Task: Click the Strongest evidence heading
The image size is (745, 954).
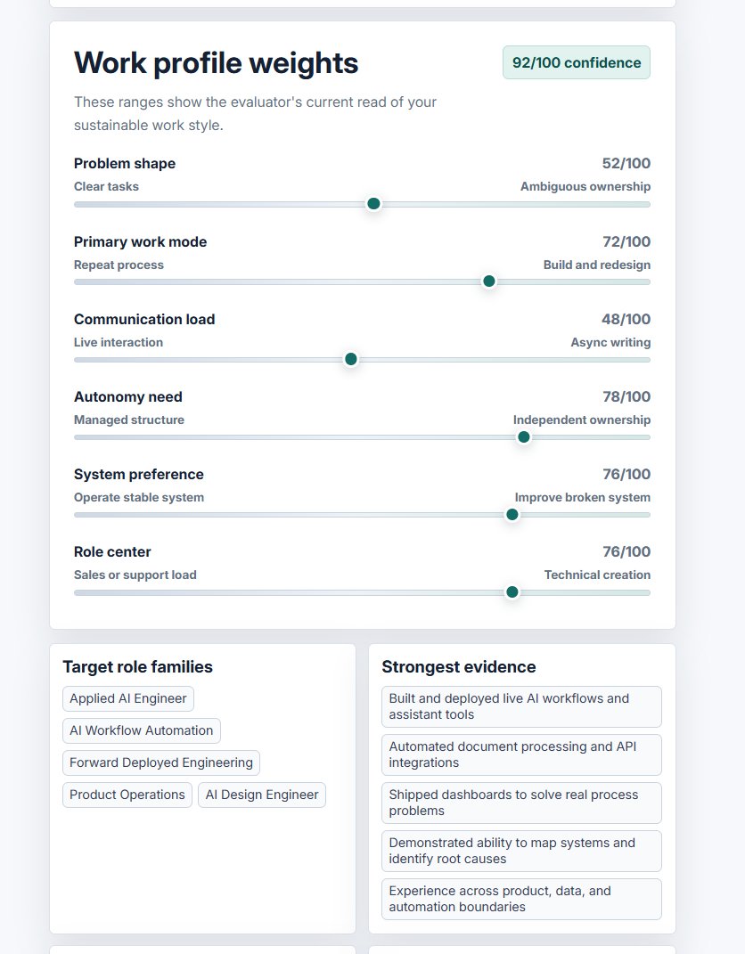Action: click(459, 667)
